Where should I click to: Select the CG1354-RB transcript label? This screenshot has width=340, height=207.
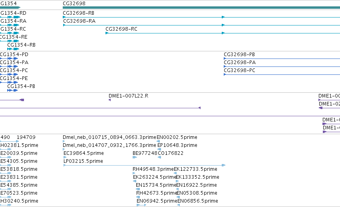[21, 45]
